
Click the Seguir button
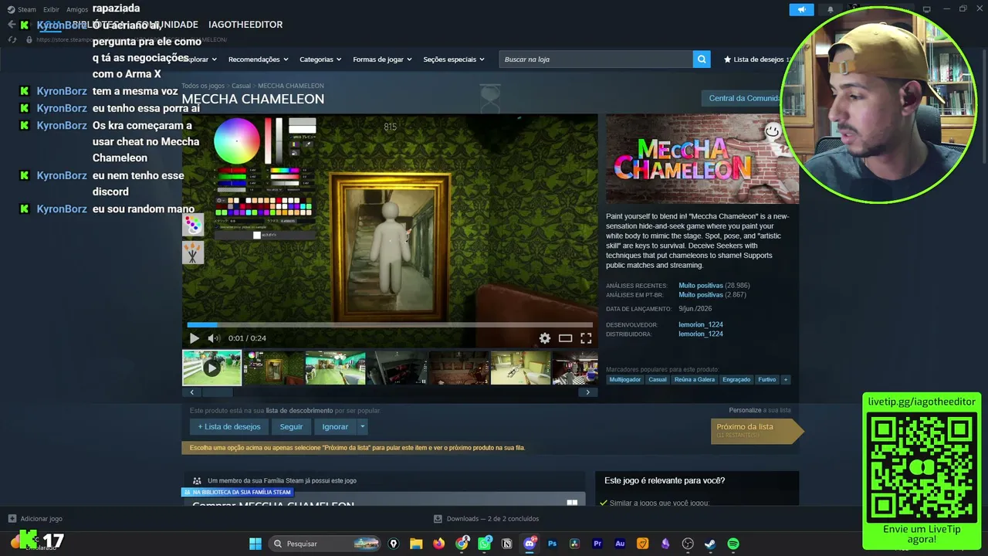coord(291,427)
